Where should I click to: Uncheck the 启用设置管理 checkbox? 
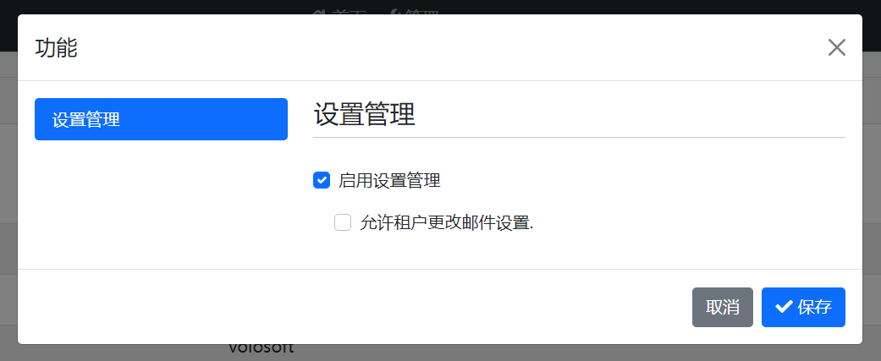tap(322, 181)
